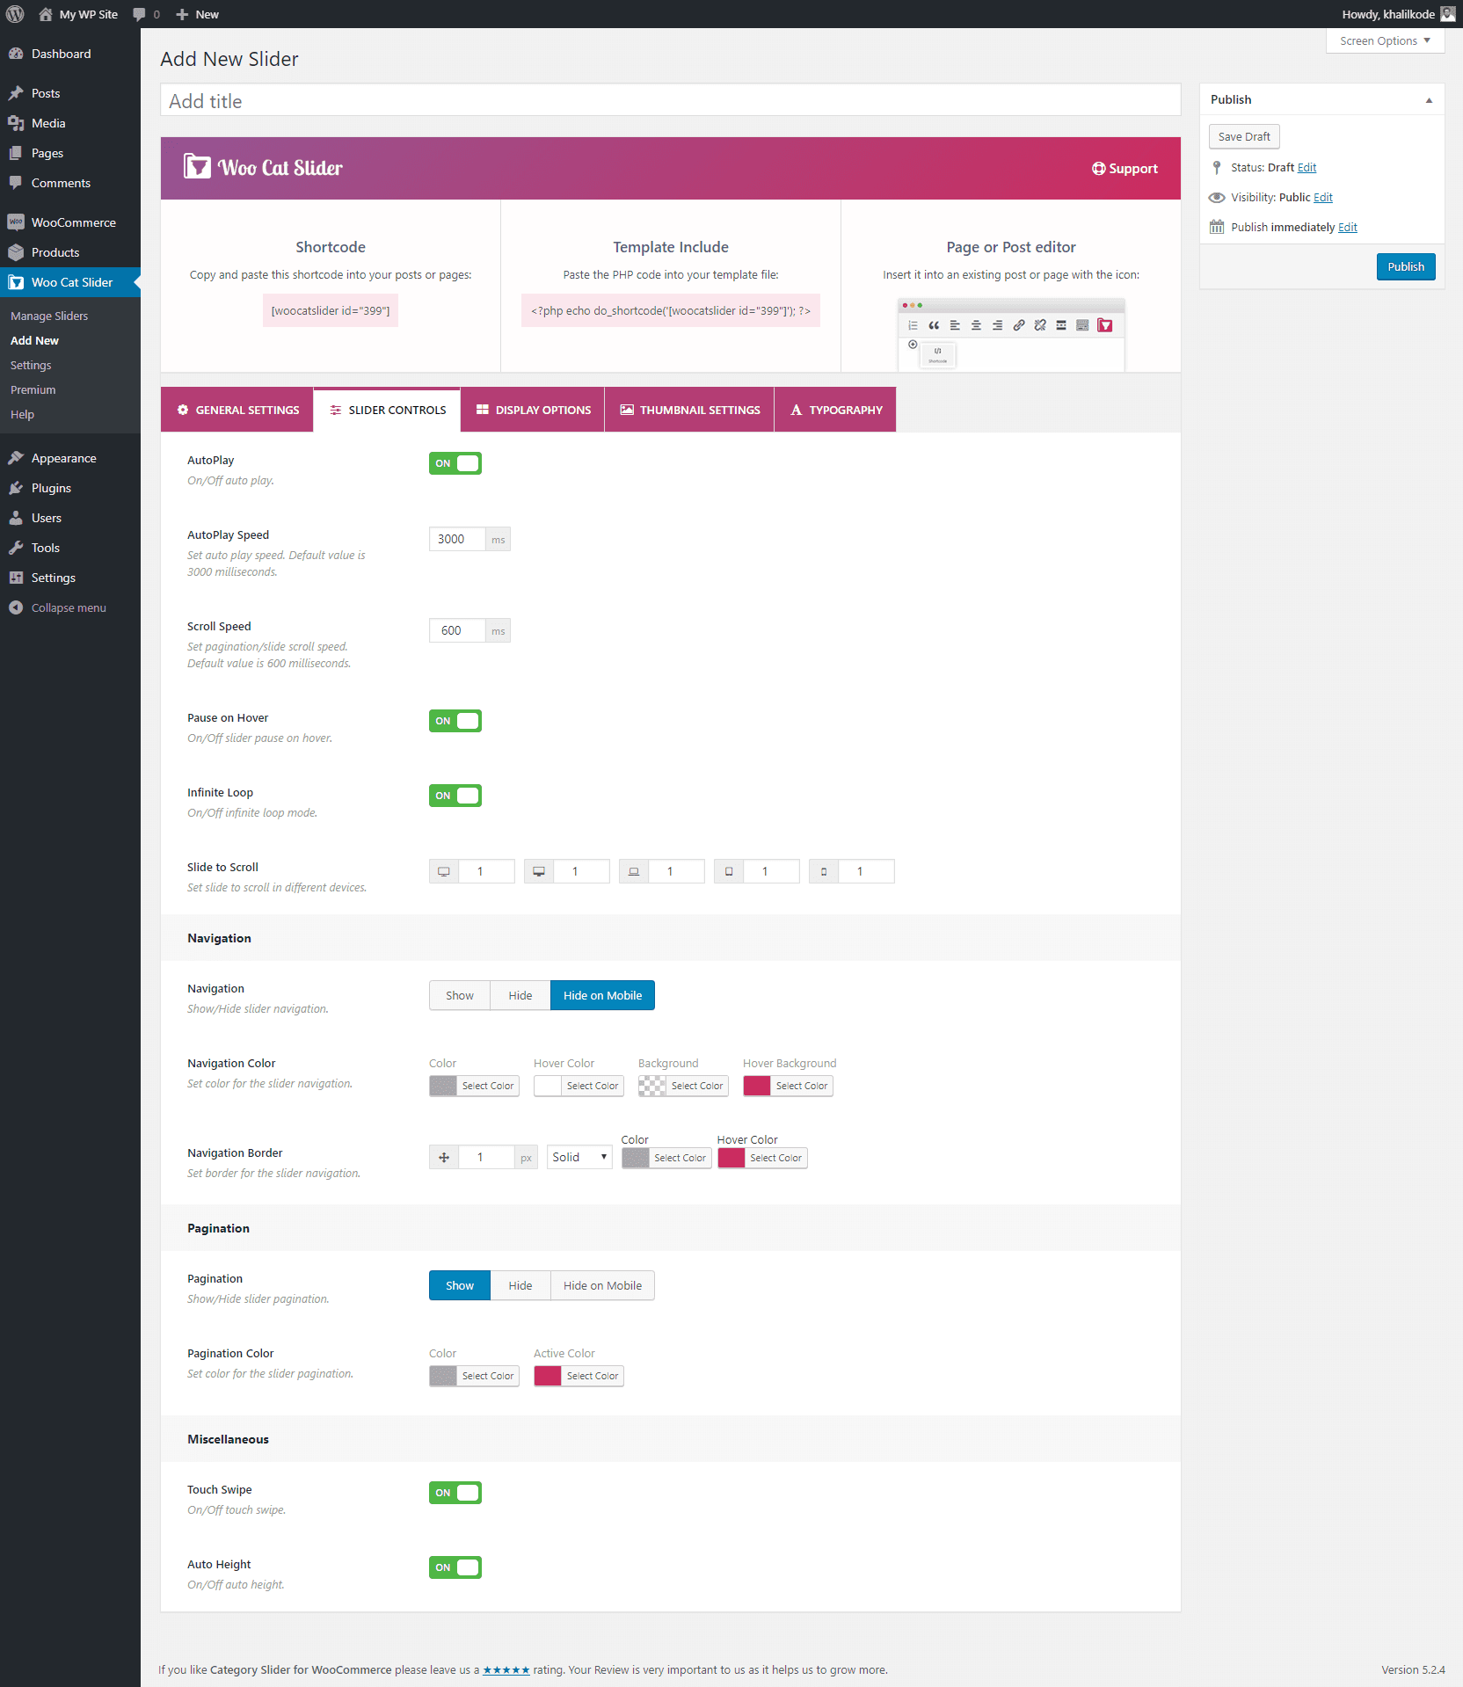Open the Typography tab
Viewport: 1463px width, 1687px height.
pos(835,410)
